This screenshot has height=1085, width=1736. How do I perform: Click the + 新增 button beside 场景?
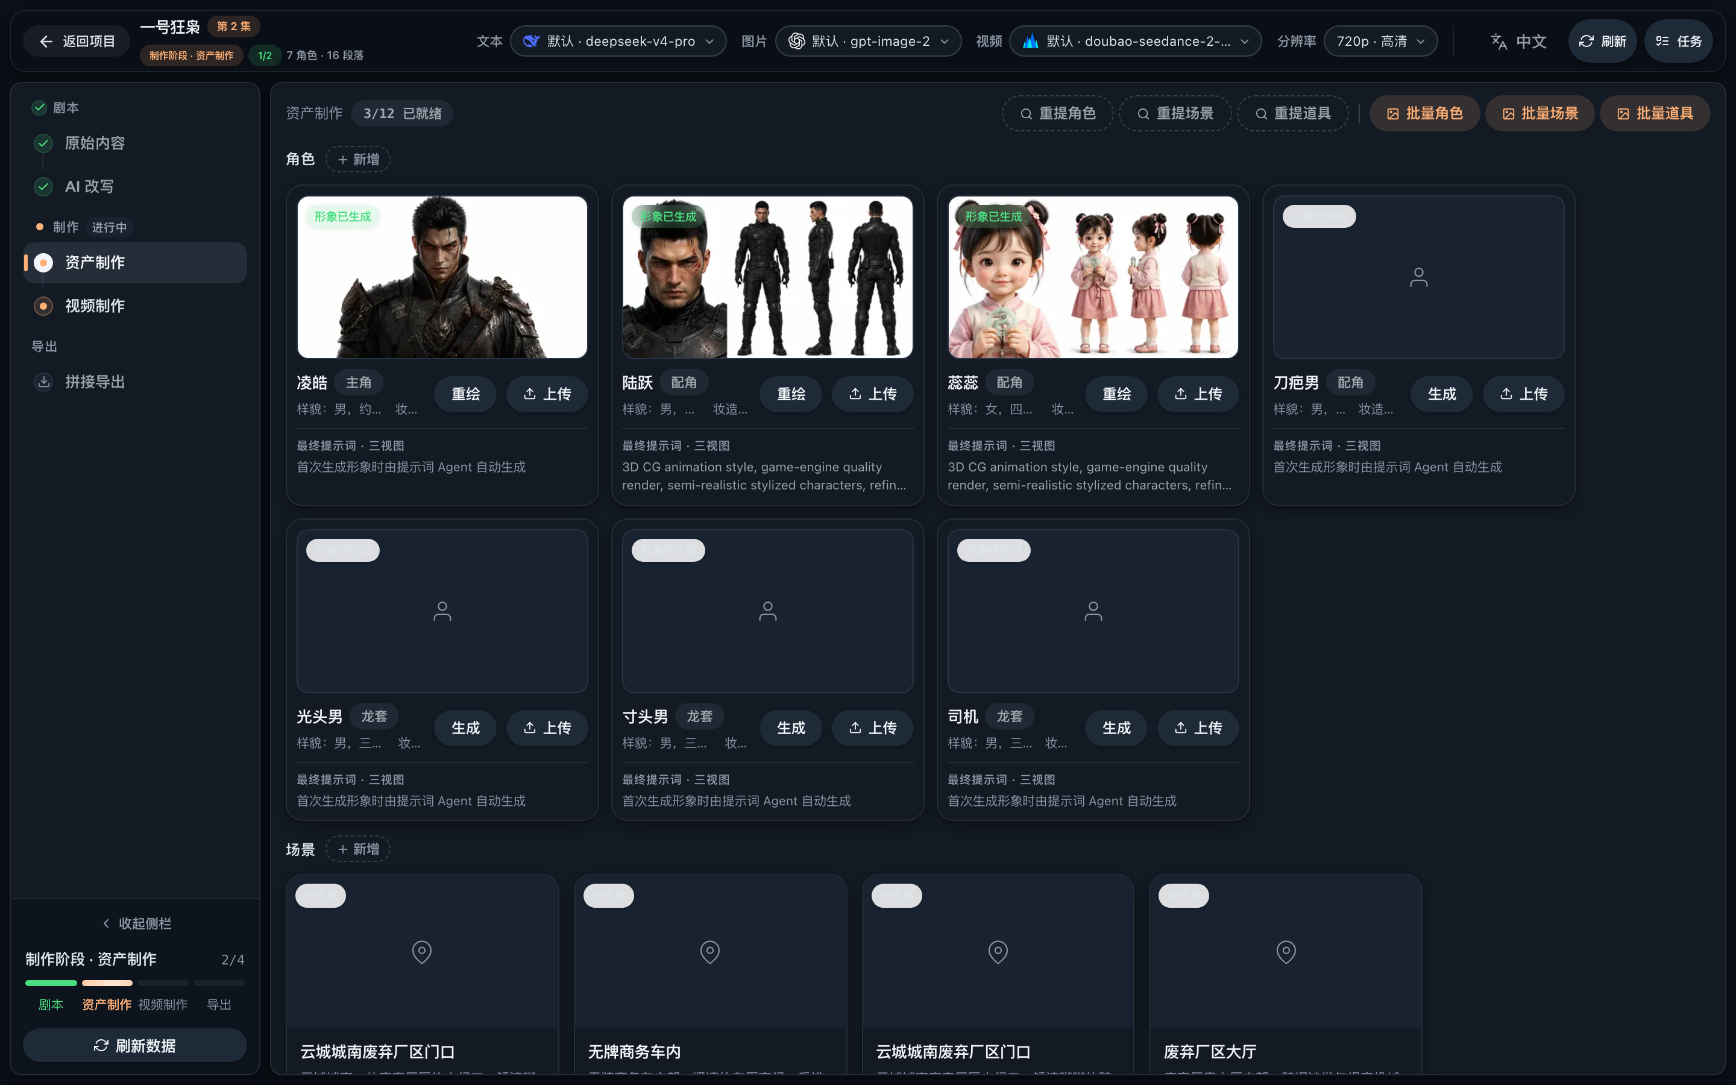pos(358,849)
